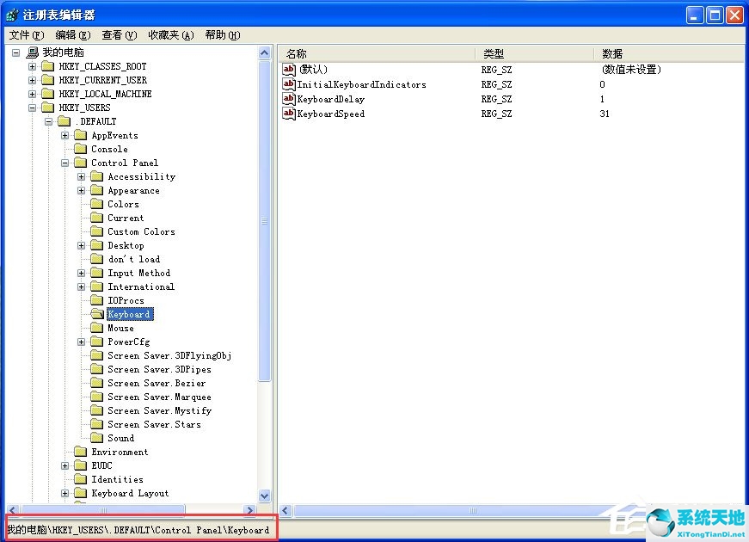Click the ab string icon beside KeyboardSpeed
Screen dimensions: 749x542
(x=290, y=113)
